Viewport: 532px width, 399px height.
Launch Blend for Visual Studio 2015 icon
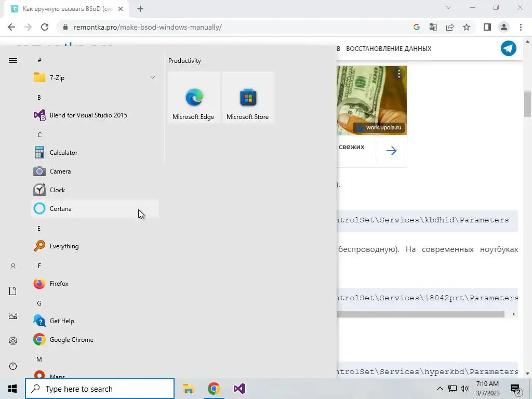pyautogui.click(x=39, y=115)
